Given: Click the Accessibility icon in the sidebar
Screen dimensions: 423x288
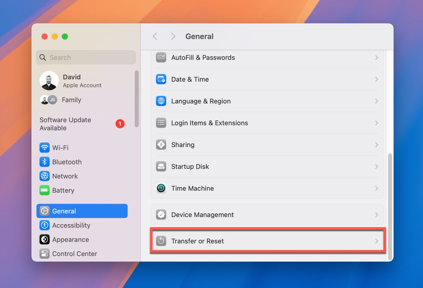Looking at the screenshot, I should [45, 225].
